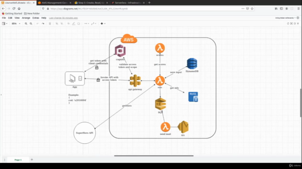Open the View menu
Image resolution: width=302 pixels, height=169 pixels.
point(17,18)
